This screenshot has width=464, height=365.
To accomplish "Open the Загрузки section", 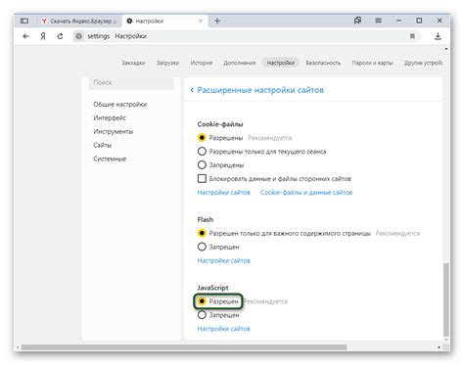I will click(167, 63).
